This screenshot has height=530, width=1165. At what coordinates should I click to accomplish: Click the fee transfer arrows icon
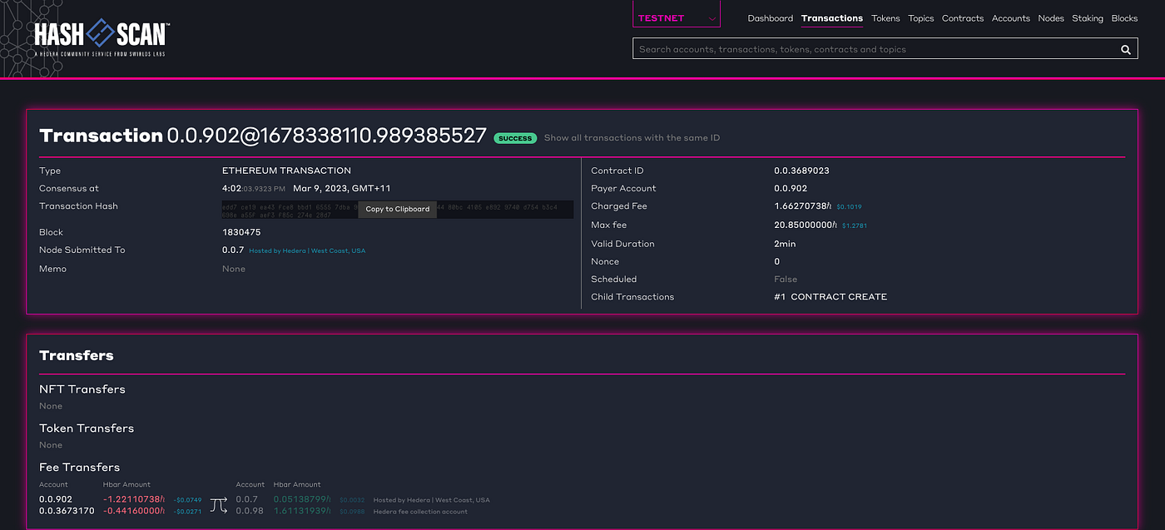pos(219,504)
